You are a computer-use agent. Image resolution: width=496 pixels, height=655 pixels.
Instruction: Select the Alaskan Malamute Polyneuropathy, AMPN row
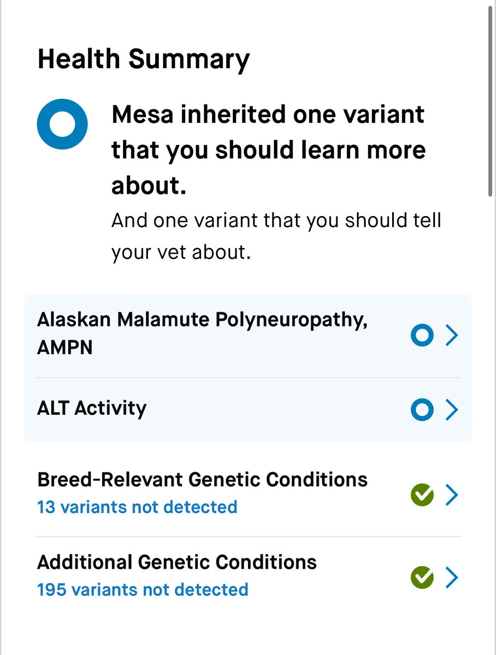click(x=248, y=336)
